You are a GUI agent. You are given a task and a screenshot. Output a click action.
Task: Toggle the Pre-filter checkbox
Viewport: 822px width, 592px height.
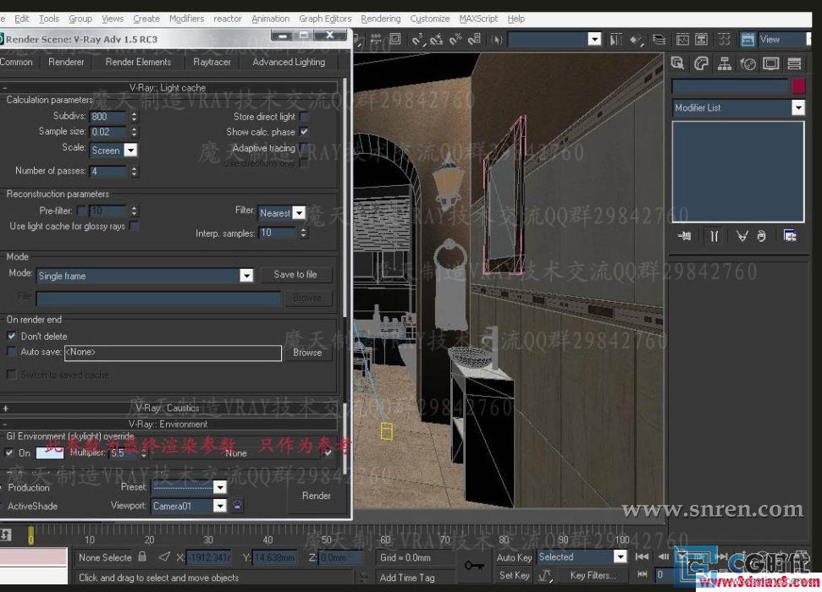[x=81, y=211]
